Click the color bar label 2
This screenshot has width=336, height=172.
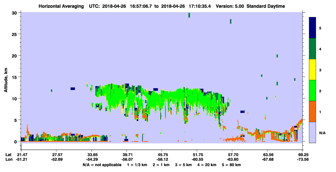coord(320,91)
